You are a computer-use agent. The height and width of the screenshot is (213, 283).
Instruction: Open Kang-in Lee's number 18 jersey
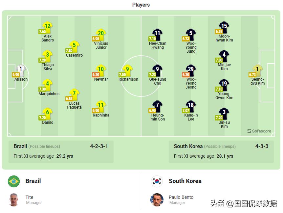191,105
